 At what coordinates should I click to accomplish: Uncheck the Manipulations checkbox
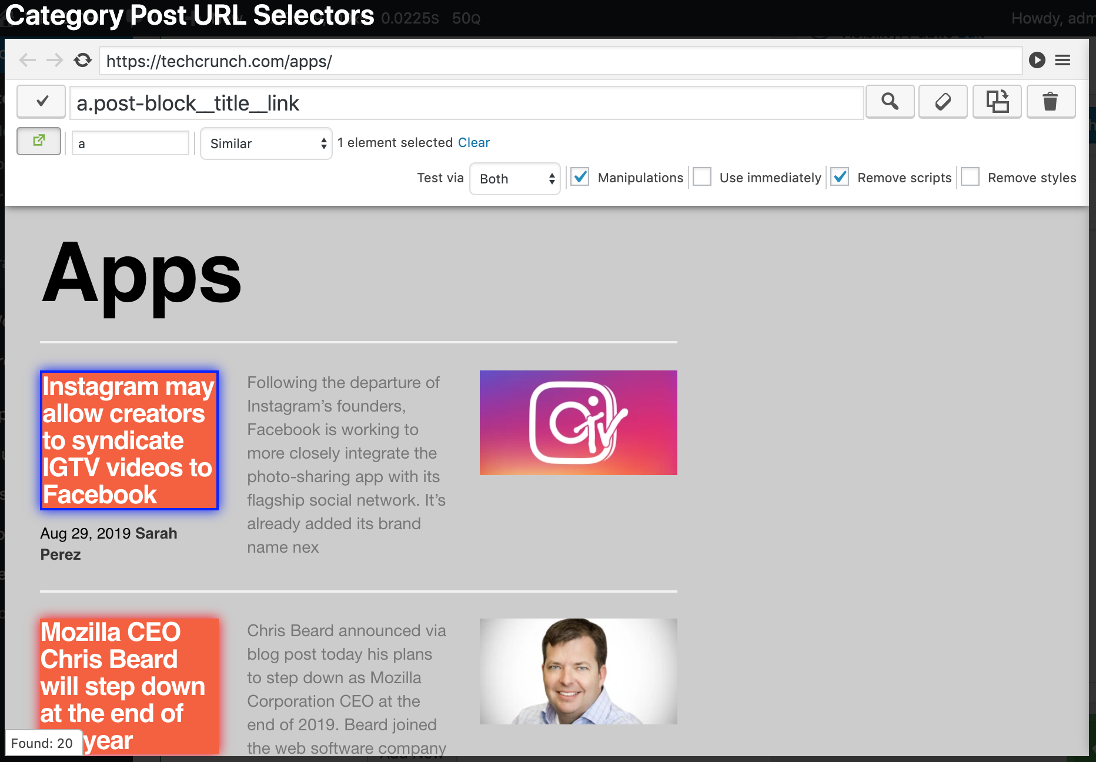[580, 177]
